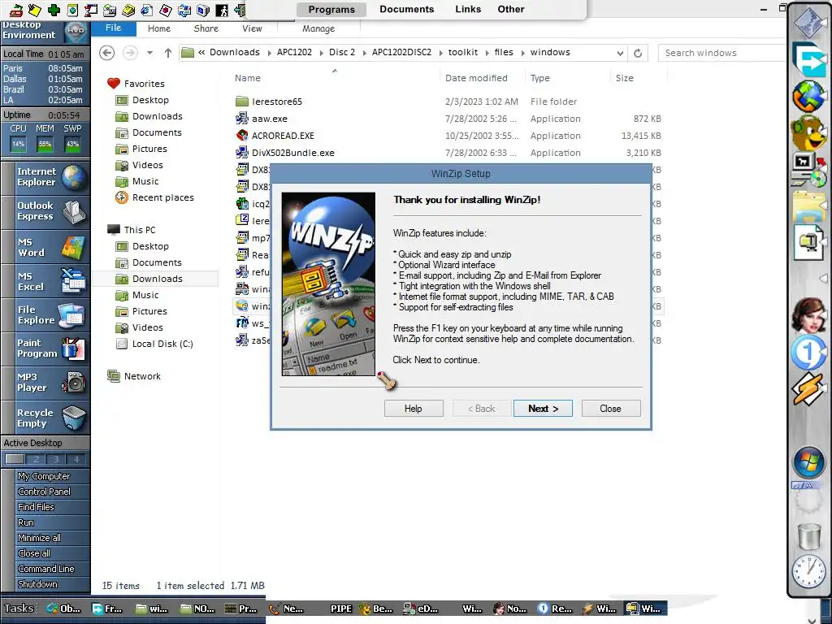832x624 pixels.
Task: Click the yellow telephone icon in top toolbar
Action: (x=128, y=10)
